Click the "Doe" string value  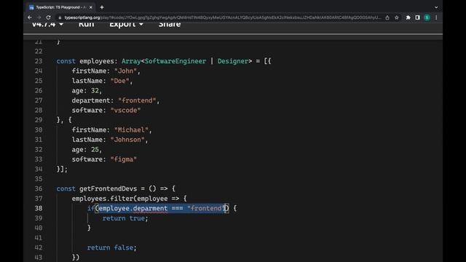tap(119, 81)
